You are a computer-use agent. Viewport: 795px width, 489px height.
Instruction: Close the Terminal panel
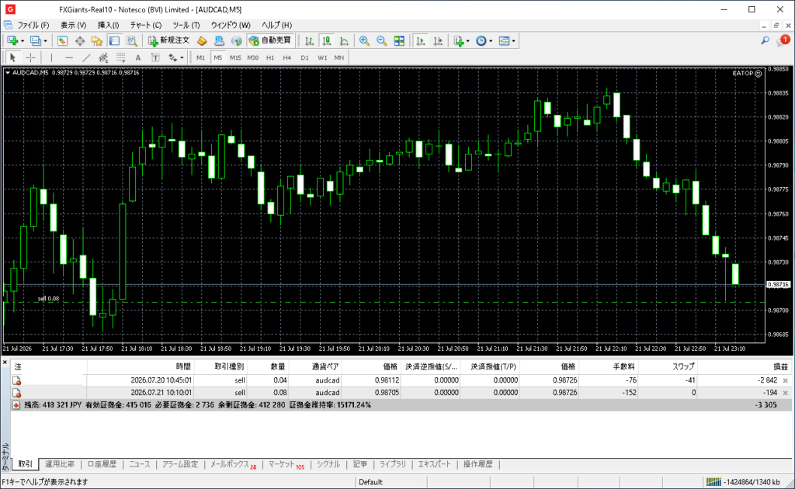click(x=5, y=362)
